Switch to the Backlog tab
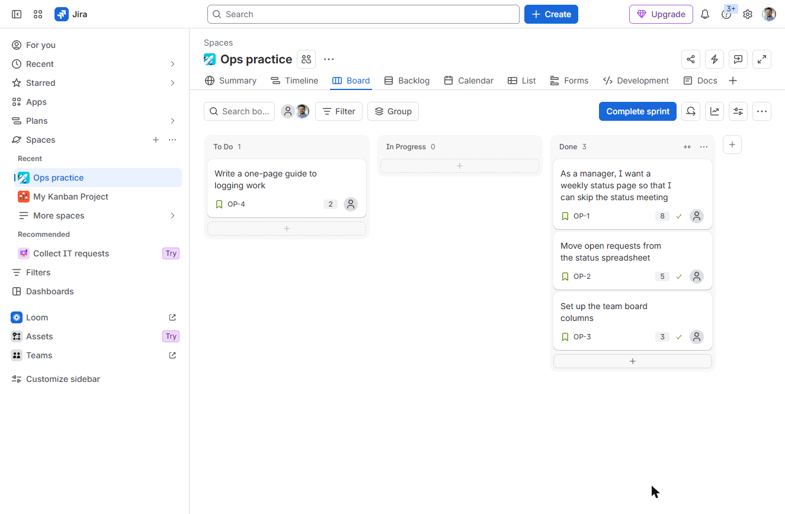Image resolution: width=785 pixels, height=514 pixels. 407,81
